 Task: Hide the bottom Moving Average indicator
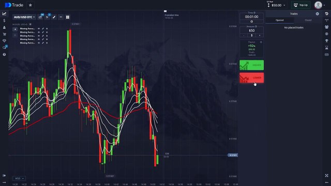tap(39, 43)
